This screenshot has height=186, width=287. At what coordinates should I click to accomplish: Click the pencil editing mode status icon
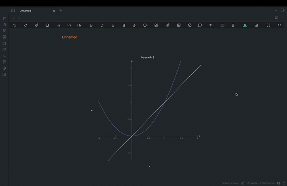coord(242,183)
